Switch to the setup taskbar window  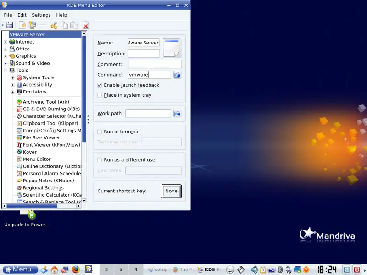tap(158, 269)
